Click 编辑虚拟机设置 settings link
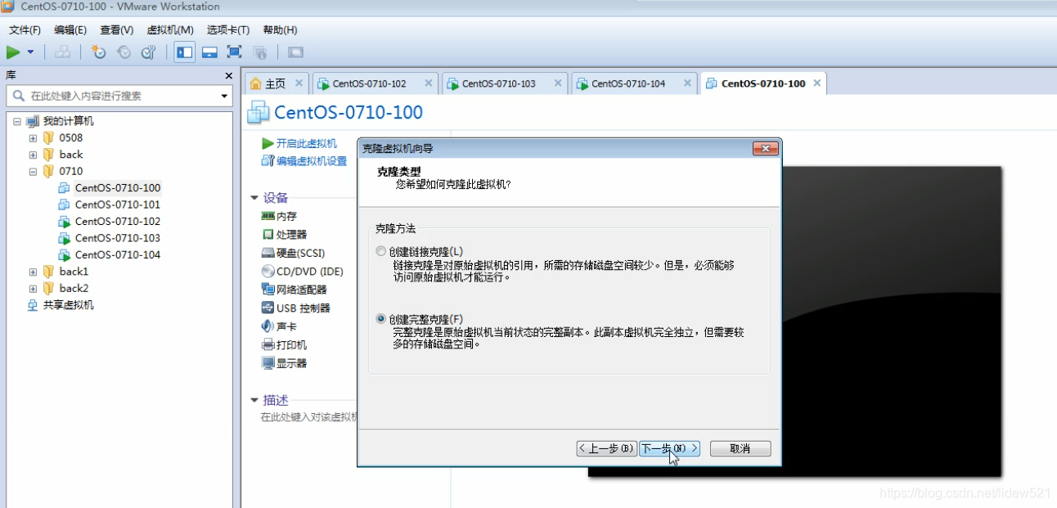Image resolution: width=1057 pixels, height=508 pixels. coord(312,161)
